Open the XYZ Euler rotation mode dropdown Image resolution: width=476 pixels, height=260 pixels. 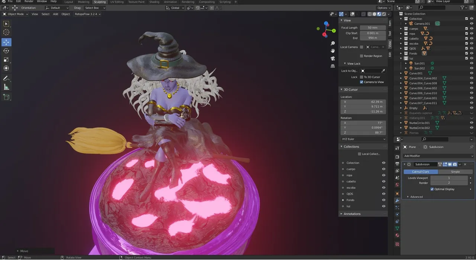point(363,139)
